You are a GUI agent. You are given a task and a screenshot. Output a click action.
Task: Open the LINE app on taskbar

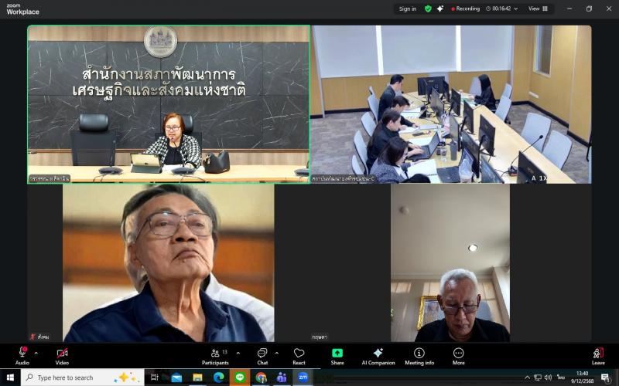[x=240, y=378]
